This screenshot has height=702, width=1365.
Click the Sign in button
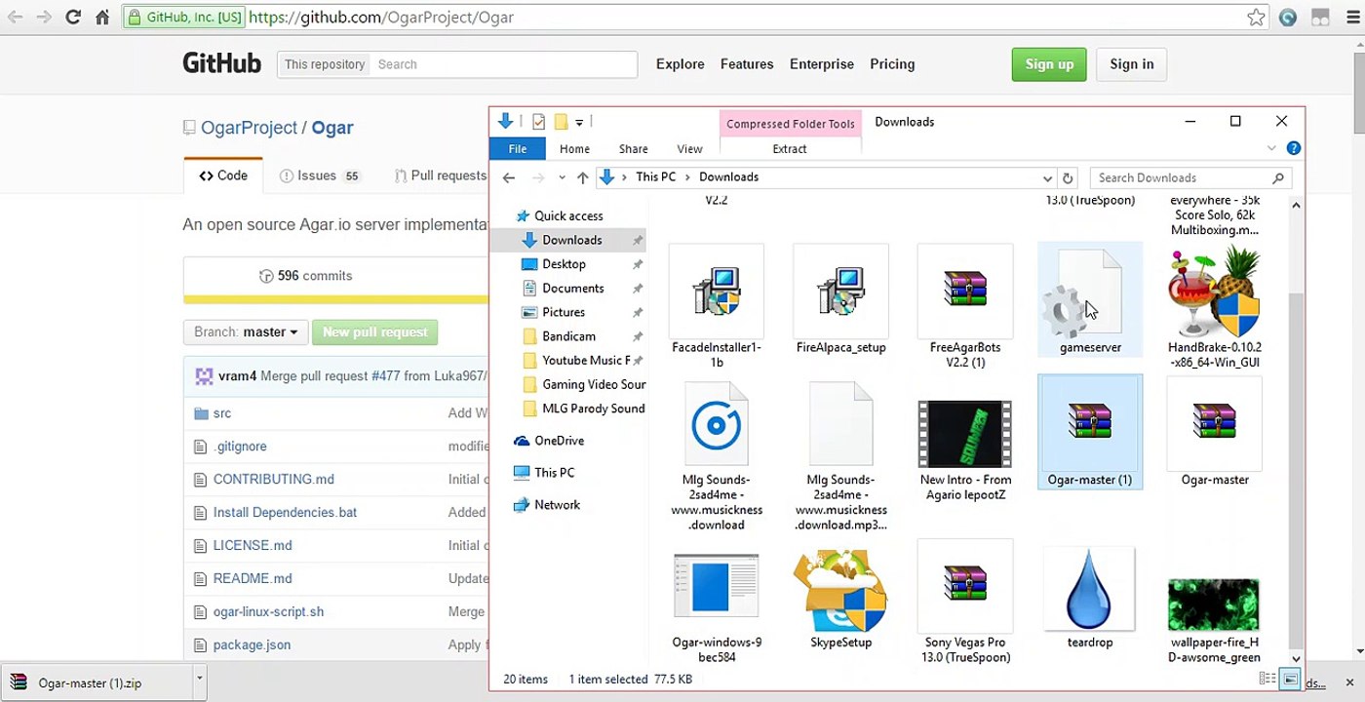[x=1131, y=64]
